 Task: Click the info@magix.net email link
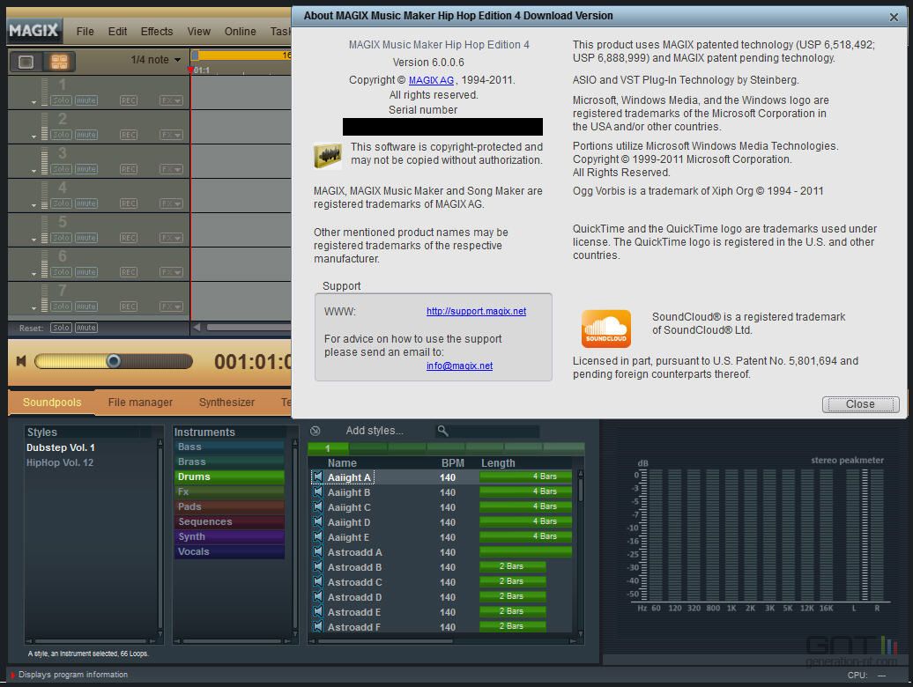pyautogui.click(x=459, y=366)
